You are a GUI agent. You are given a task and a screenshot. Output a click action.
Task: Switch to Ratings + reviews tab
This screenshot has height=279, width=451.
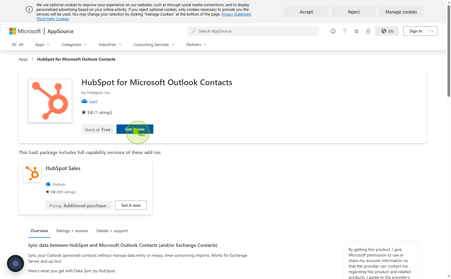point(72,231)
